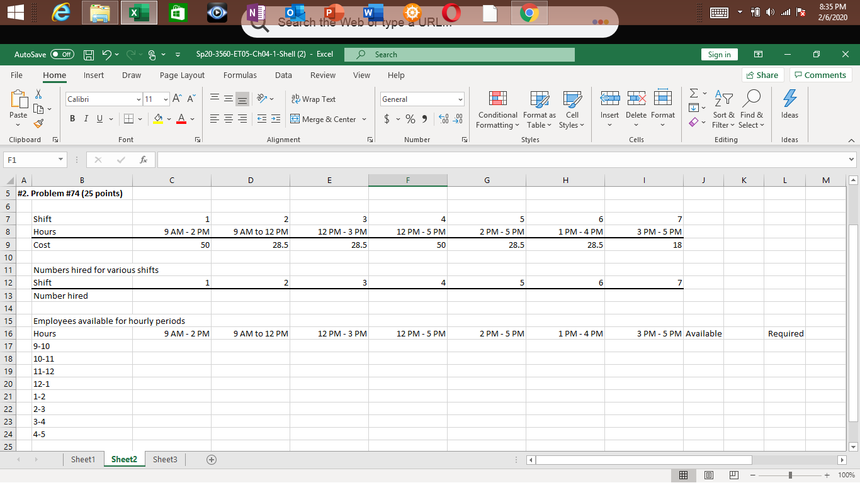Open Sort & Filter menu
Viewport: 860px width, 483px height.
pyautogui.click(x=723, y=109)
